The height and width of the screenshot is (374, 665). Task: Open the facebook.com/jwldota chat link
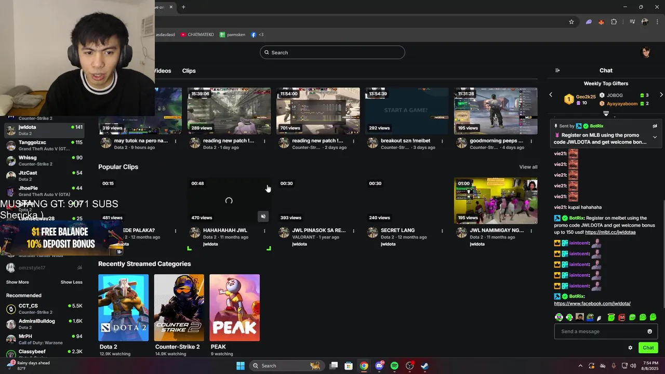(x=592, y=303)
